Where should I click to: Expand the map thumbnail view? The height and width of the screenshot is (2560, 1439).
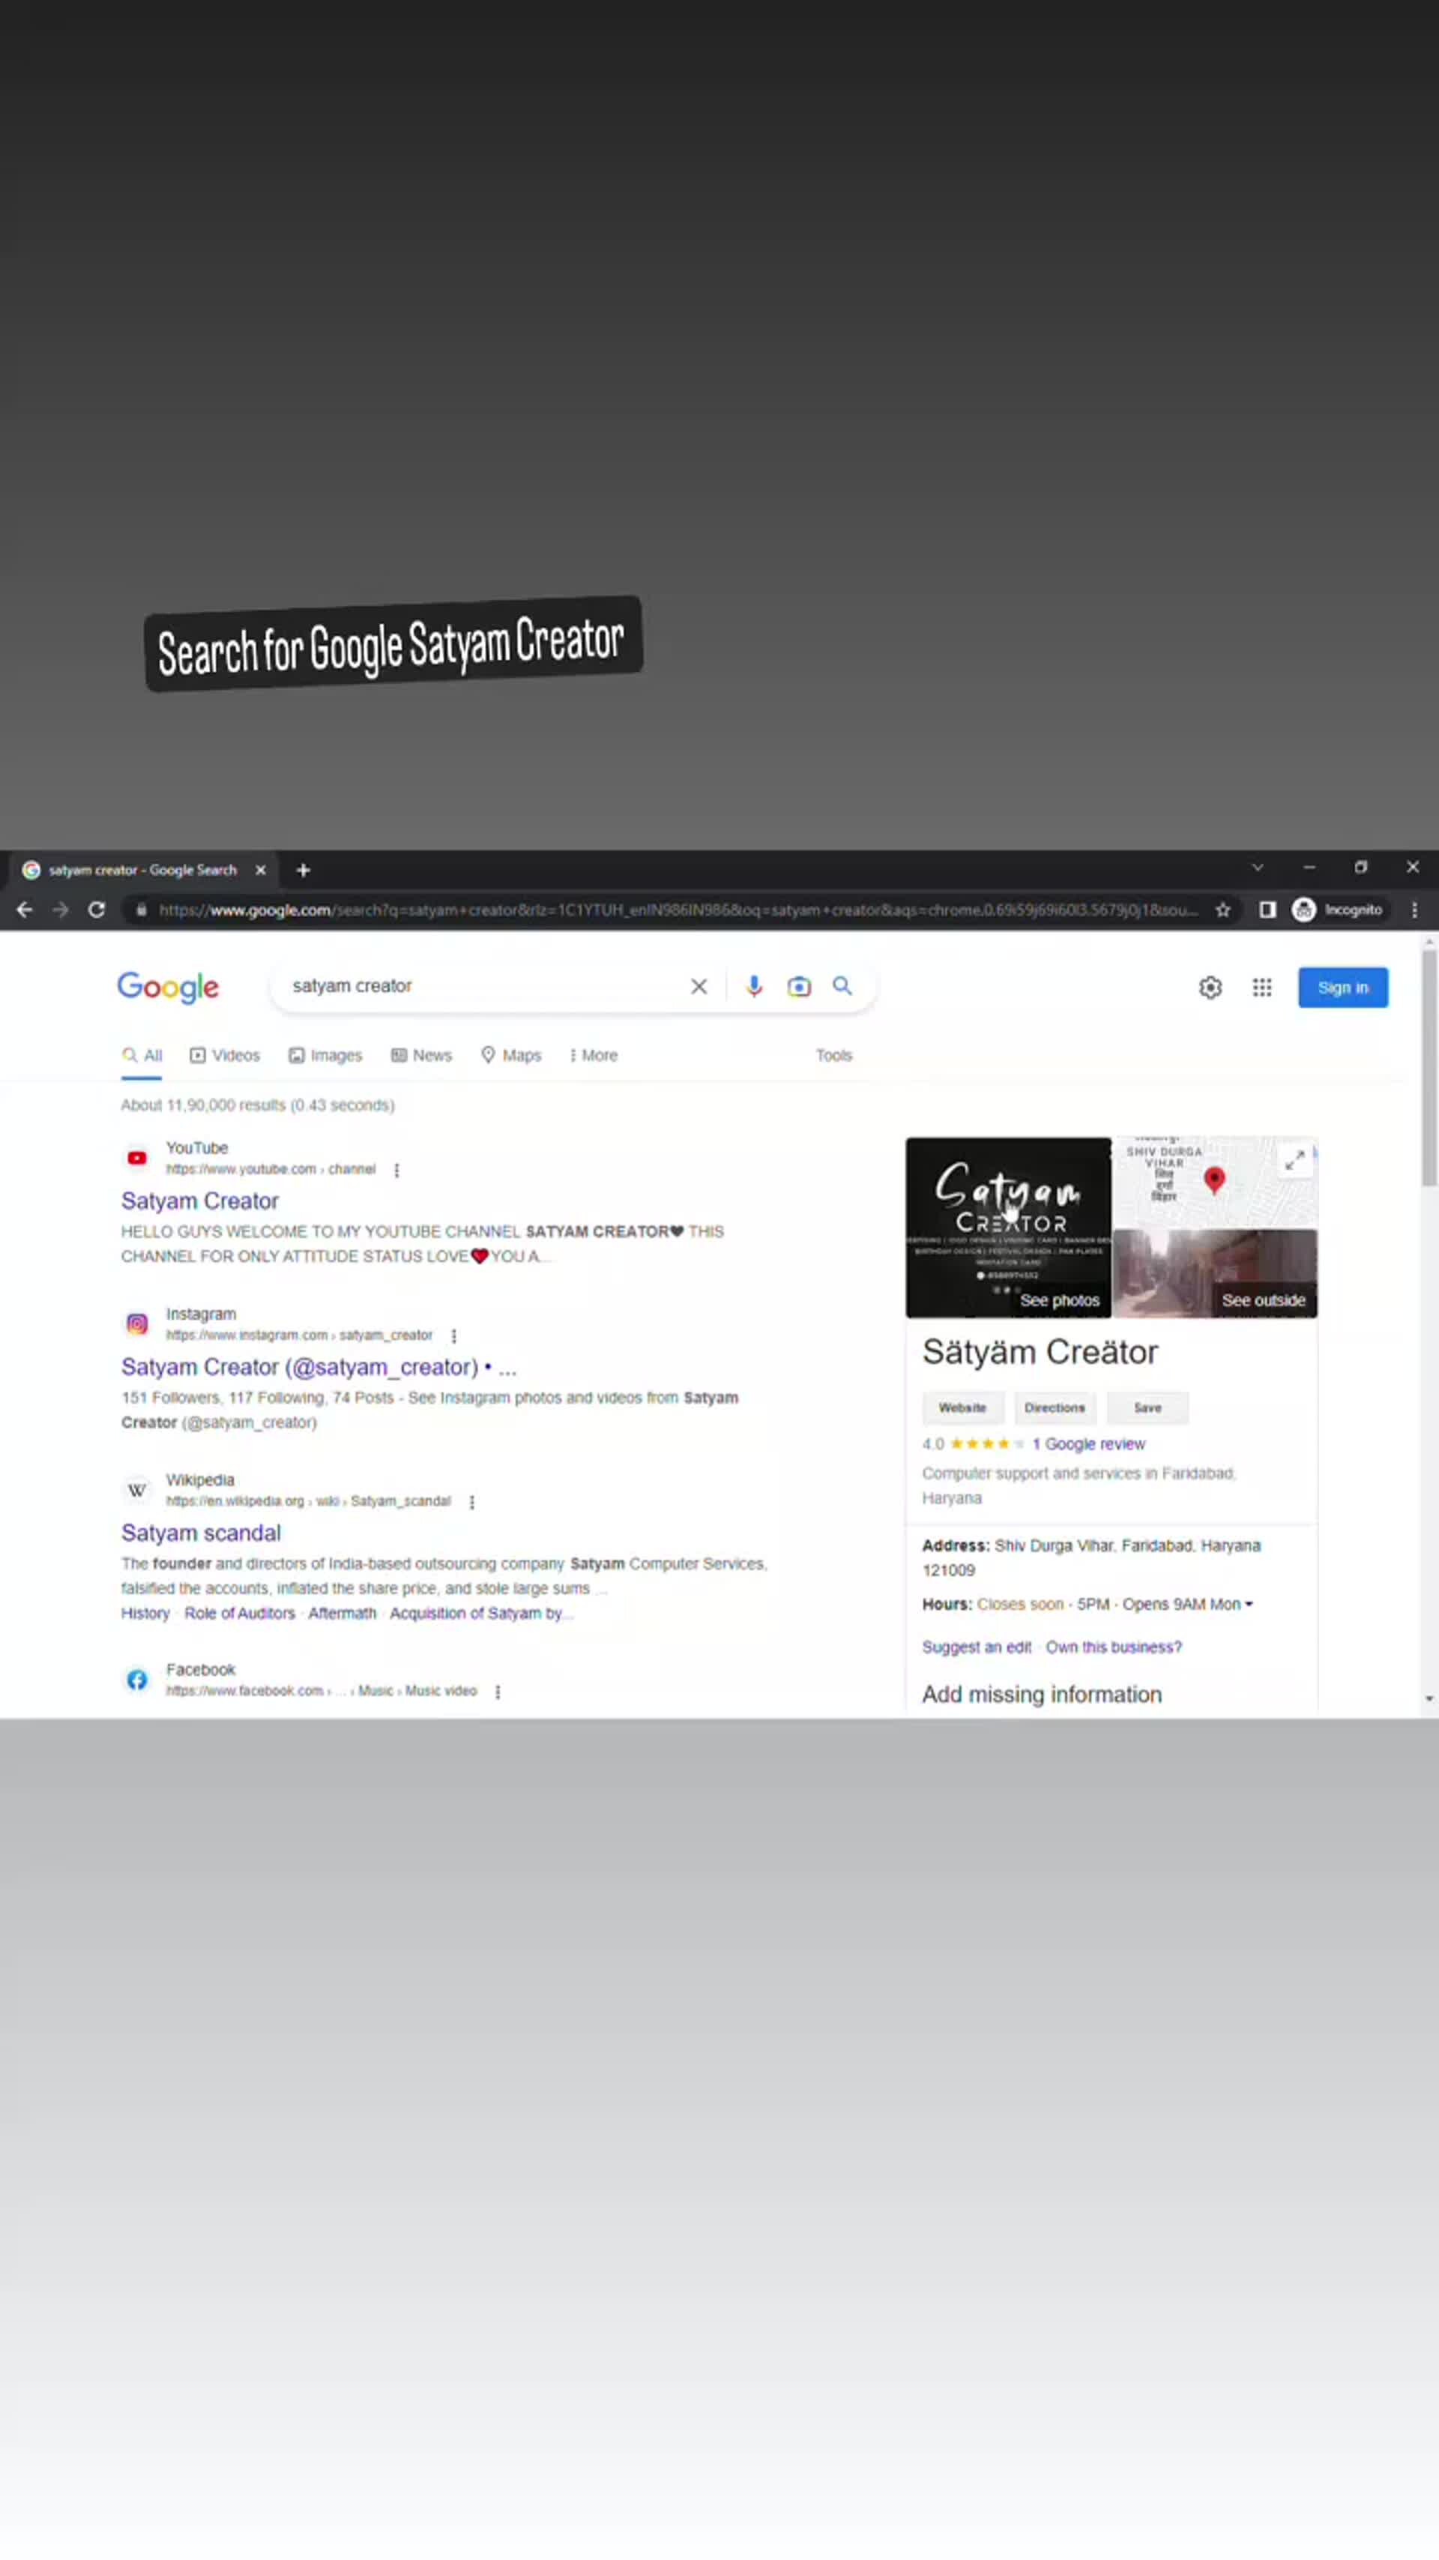tap(1294, 1160)
